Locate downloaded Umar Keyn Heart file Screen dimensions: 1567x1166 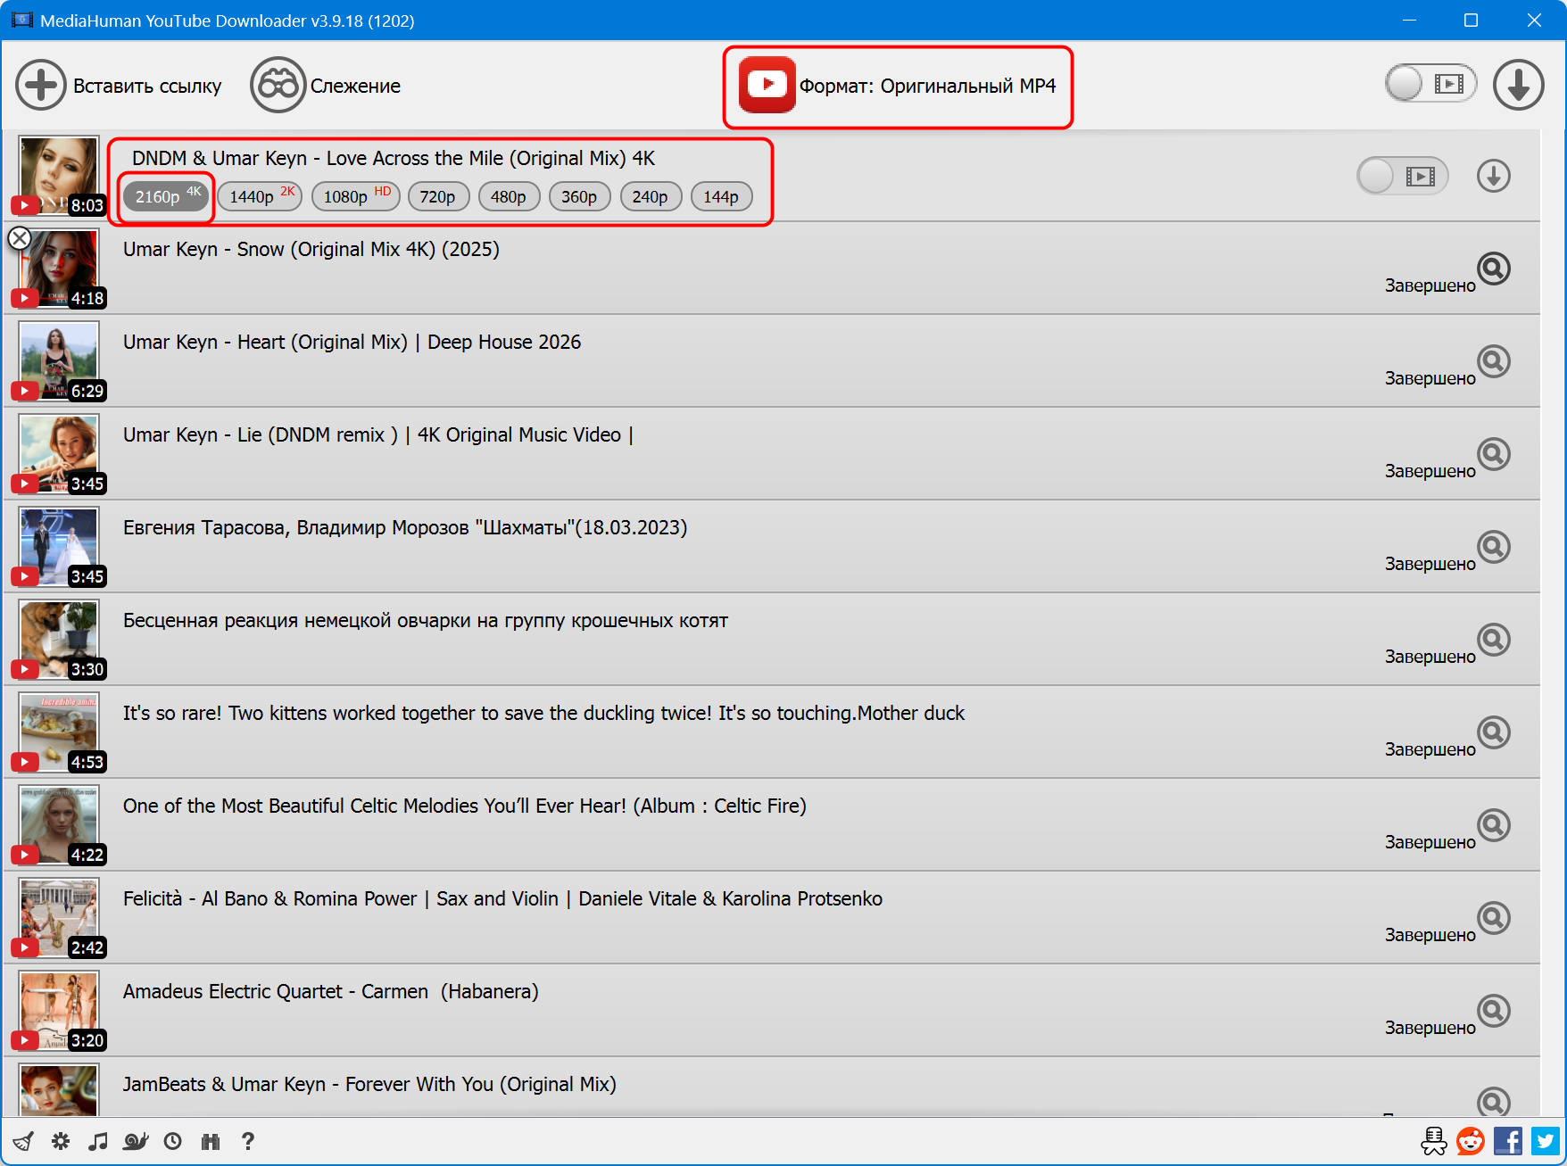click(x=1493, y=361)
